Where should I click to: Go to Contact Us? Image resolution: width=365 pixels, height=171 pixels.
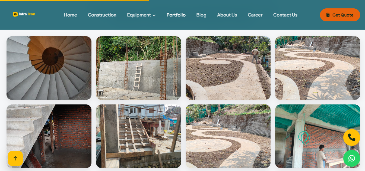click(285, 15)
